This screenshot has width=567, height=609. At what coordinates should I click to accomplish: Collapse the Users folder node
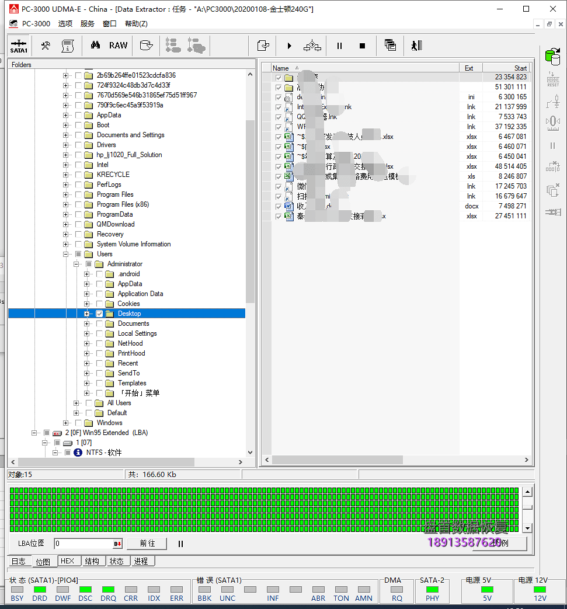(x=65, y=254)
